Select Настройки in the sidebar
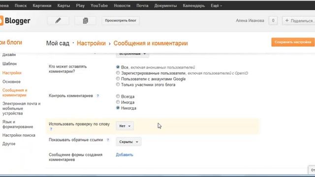The width and height of the screenshot is (315, 177). click(12, 73)
